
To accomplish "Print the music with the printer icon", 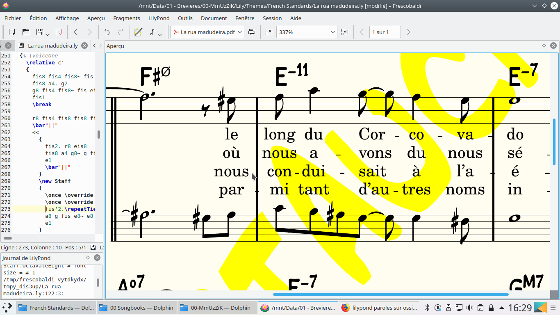I will click(x=252, y=32).
